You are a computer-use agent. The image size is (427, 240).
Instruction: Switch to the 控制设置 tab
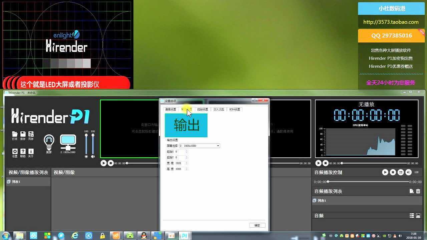[x=203, y=109]
